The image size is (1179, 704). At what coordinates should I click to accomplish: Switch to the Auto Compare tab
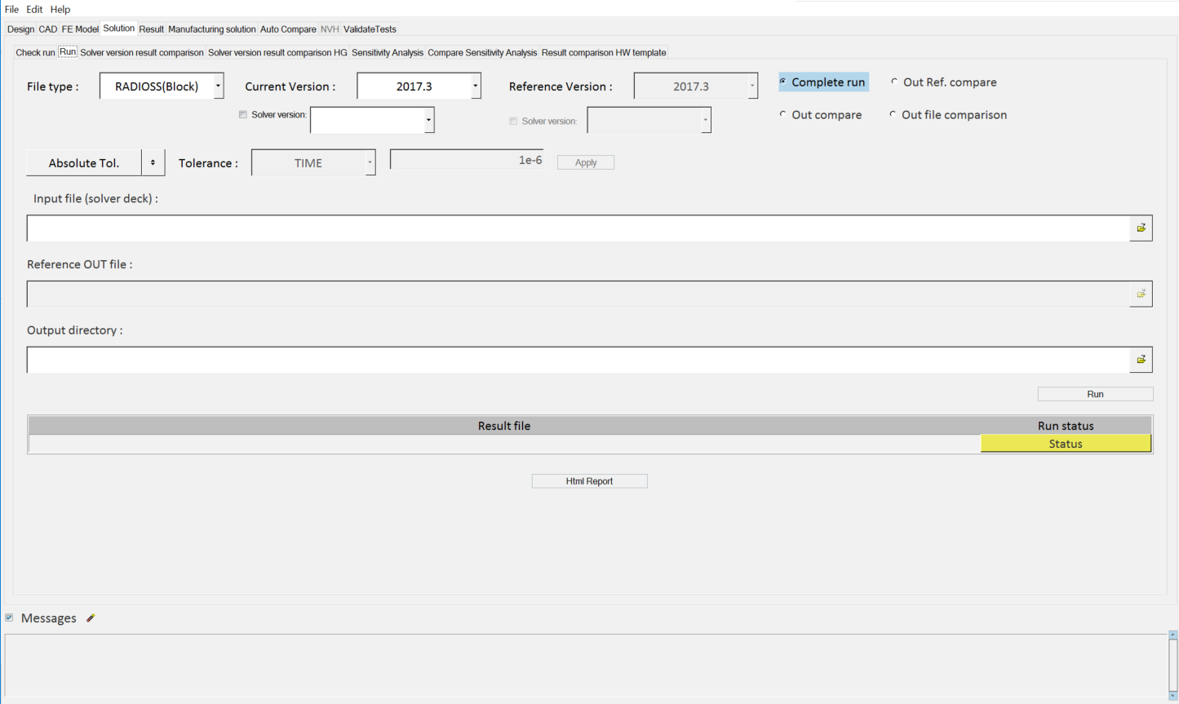pos(288,29)
